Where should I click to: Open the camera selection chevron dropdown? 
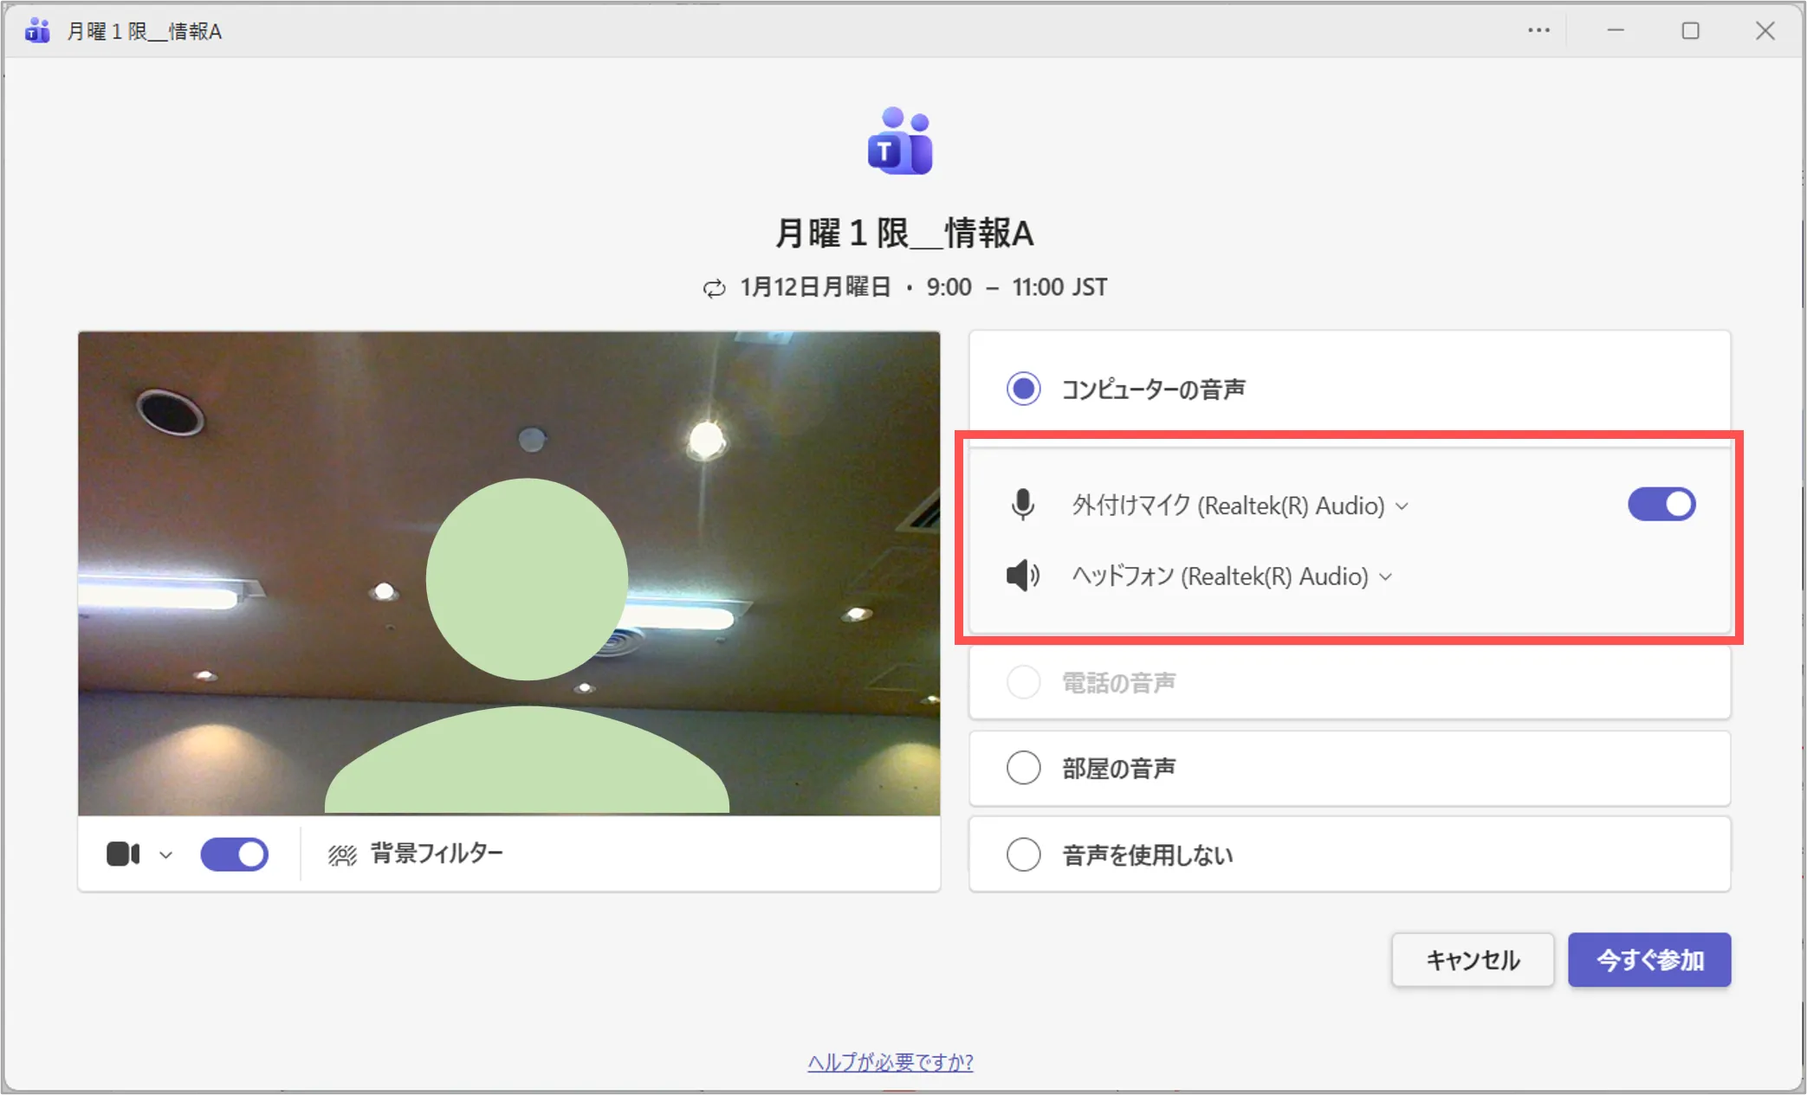click(165, 855)
